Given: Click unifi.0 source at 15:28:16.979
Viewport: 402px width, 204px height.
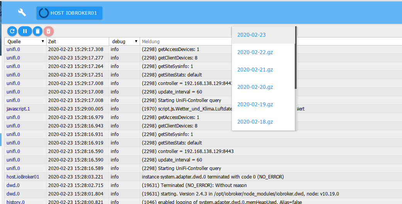Looking at the screenshot, I should (14, 117).
